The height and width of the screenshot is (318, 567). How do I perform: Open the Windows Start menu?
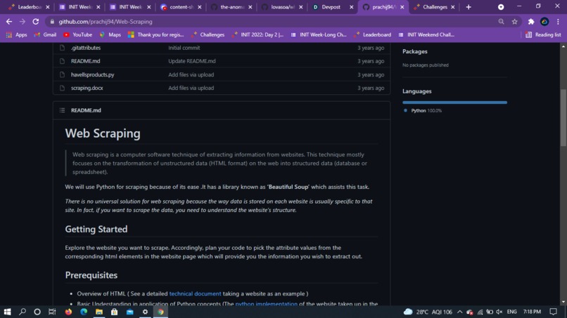[7, 312]
